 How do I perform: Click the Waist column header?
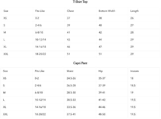(70, 71)
